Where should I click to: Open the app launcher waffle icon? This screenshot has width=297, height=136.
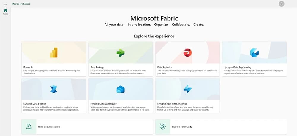(x=5, y=4)
